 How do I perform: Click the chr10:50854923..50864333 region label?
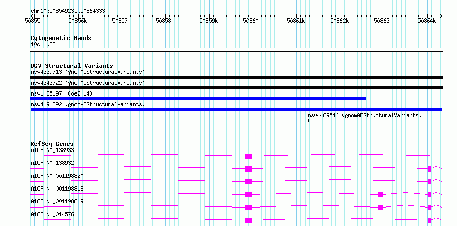(68, 11)
